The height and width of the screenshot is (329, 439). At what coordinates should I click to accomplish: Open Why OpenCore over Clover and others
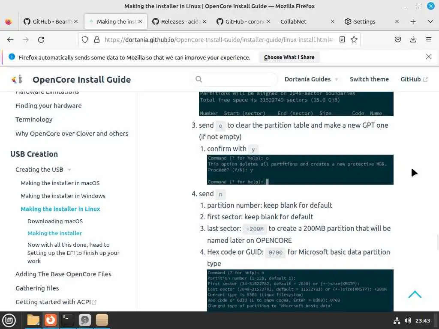point(72,134)
